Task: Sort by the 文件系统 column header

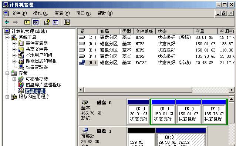Action: [x=145, y=31]
